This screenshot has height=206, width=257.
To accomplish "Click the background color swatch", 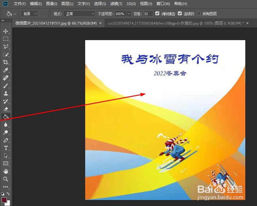I will (8, 204).
